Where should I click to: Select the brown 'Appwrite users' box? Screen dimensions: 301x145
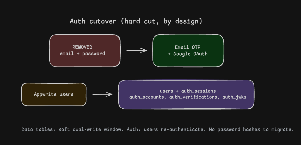coord(54,94)
